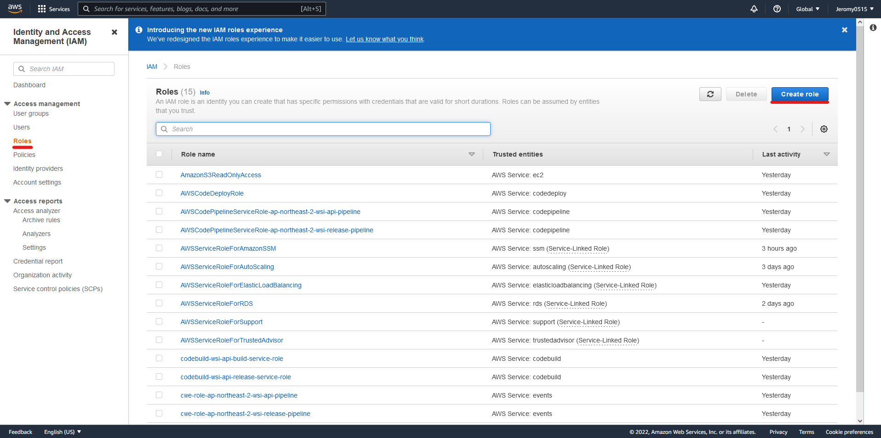Open Credential report in the sidebar
Viewport: 881px width, 438px height.
38,261
